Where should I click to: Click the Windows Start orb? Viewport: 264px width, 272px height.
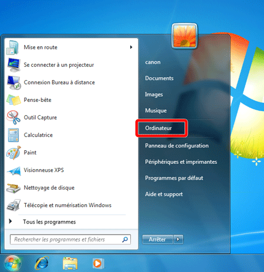pos(13,263)
